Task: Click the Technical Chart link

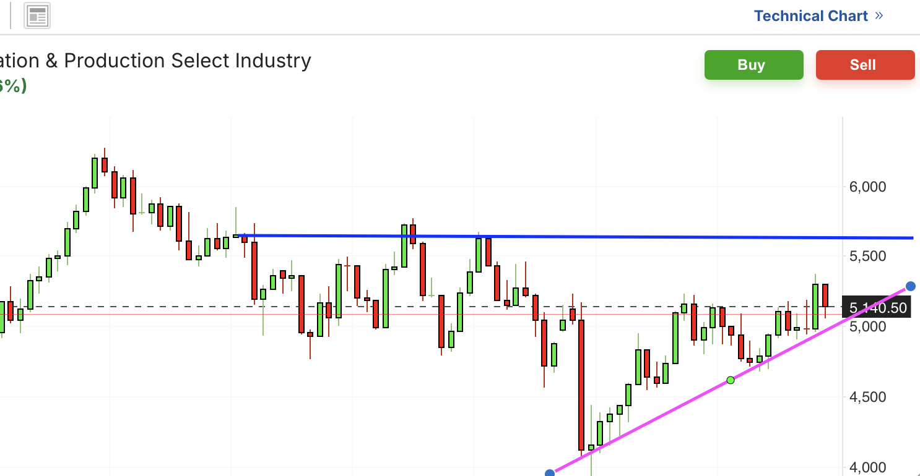Action: [x=810, y=16]
